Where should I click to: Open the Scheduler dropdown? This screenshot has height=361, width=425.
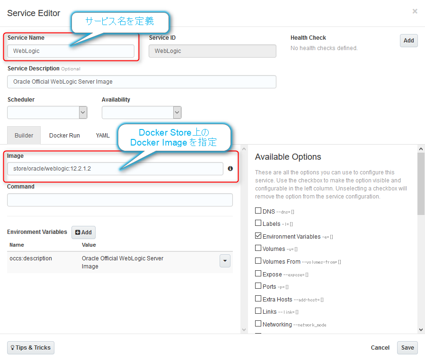[47, 112]
